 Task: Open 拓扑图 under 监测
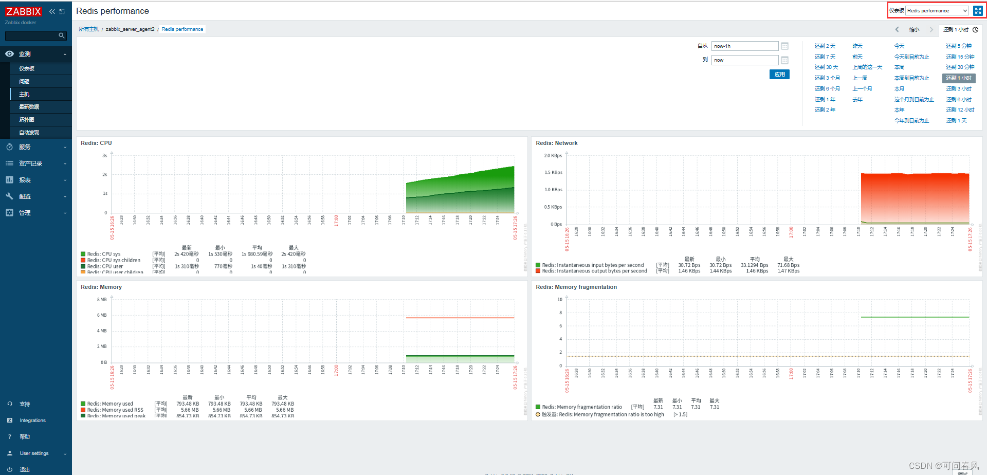(27, 120)
